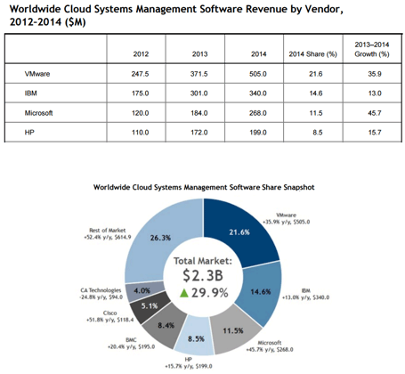Click the IBM 2014 value '340.0'
Image resolution: width=405 pixels, height=374 pixels.
coord(258,93)
